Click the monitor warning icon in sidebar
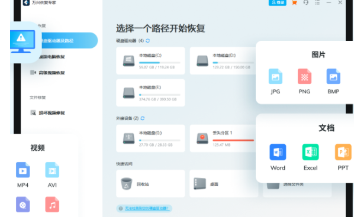Image resolution: width=354 pixels, height=217 pixels. click(x=22, y=41)
